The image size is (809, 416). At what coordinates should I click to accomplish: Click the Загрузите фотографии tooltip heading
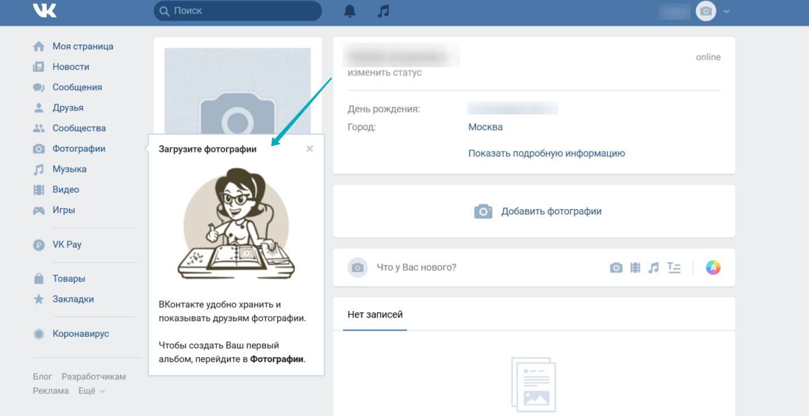point(208,149)
